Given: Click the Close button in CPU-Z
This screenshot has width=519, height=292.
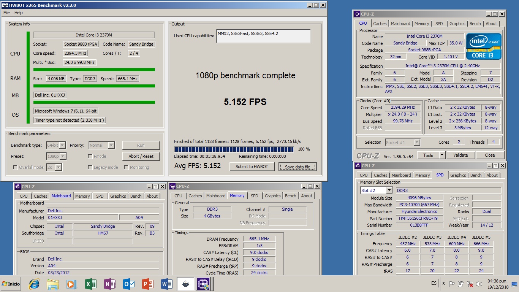Looking at the screenshot, I should coord(490,155).
